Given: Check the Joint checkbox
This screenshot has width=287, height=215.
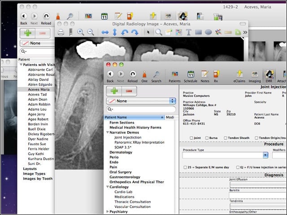Looking at the screenshot, I should pos(191,138).
